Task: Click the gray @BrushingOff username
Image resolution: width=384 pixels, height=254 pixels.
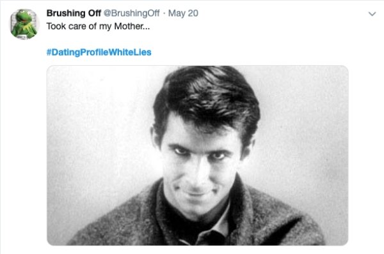Action: [x=131, y=13]
